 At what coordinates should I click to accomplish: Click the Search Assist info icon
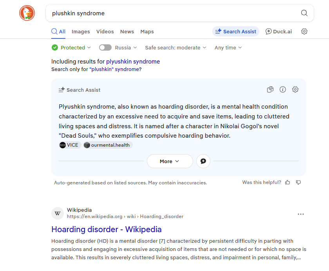(x=283, y=90)
